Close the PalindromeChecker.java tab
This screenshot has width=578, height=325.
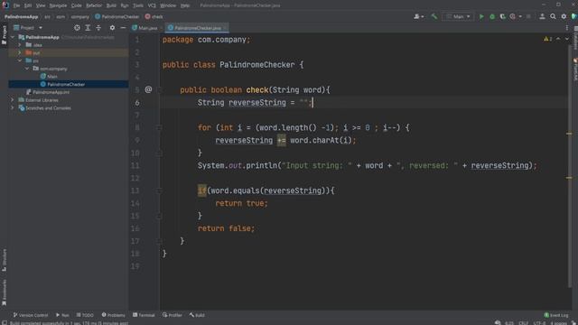pos(225,28)
